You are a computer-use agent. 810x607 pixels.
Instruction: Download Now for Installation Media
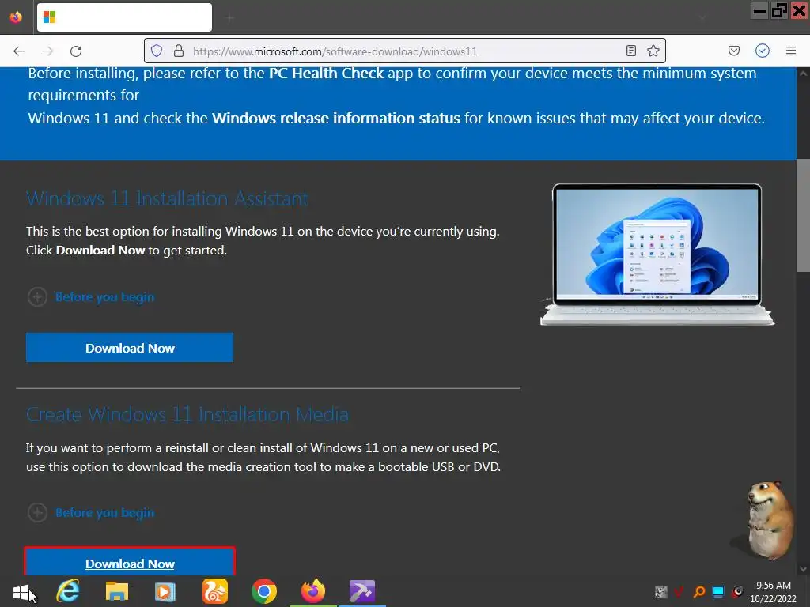click(130, 562)
